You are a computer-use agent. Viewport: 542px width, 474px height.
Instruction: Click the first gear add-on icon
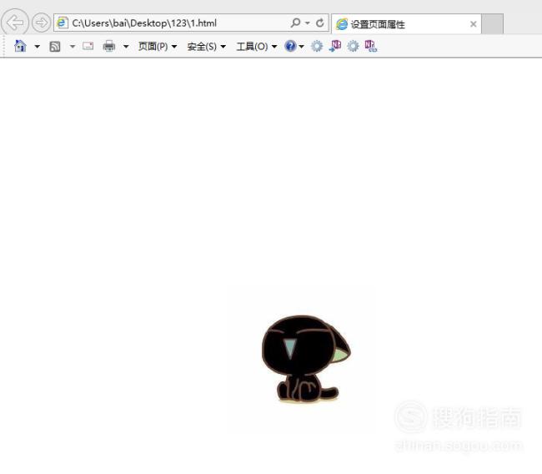pos(317,46)
